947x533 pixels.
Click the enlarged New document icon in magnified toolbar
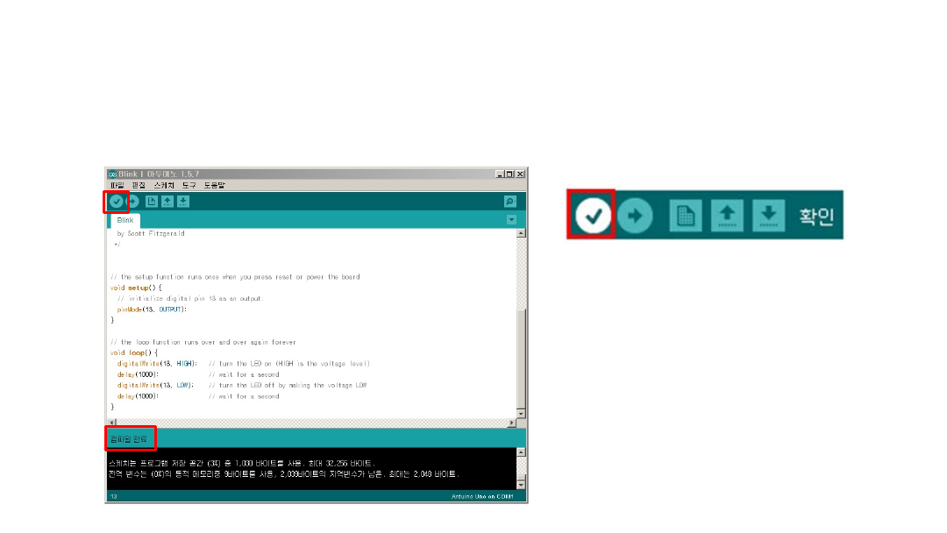tap(686, 216)
